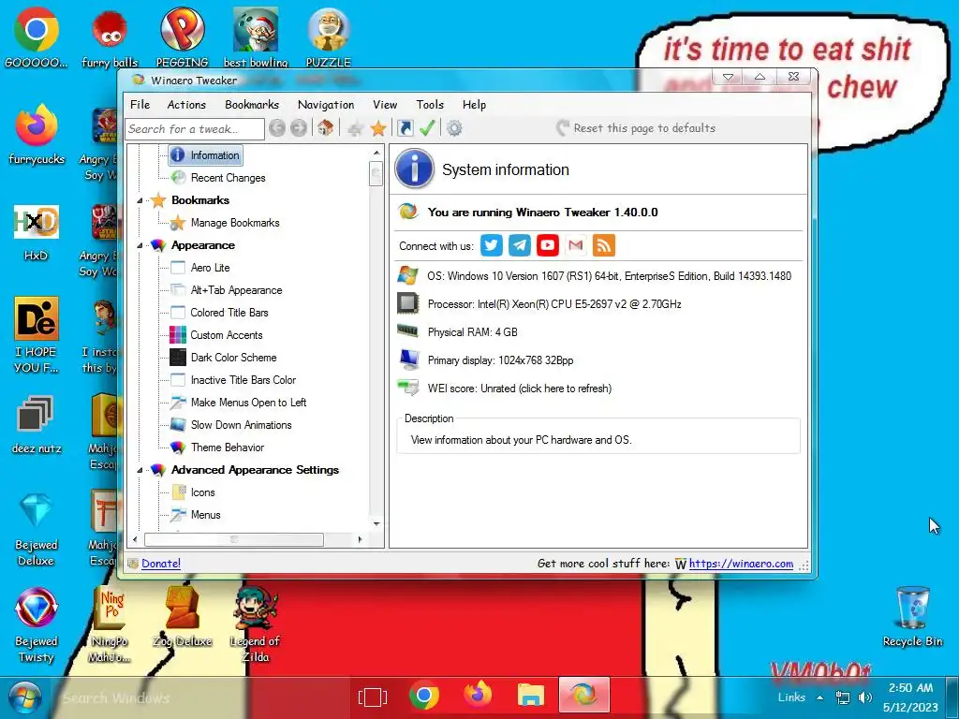Image resolution: width=959 pixels, height=719 pixels.
Task: Click the add bookmark star-plus icon
Action: tap(355, 128)
